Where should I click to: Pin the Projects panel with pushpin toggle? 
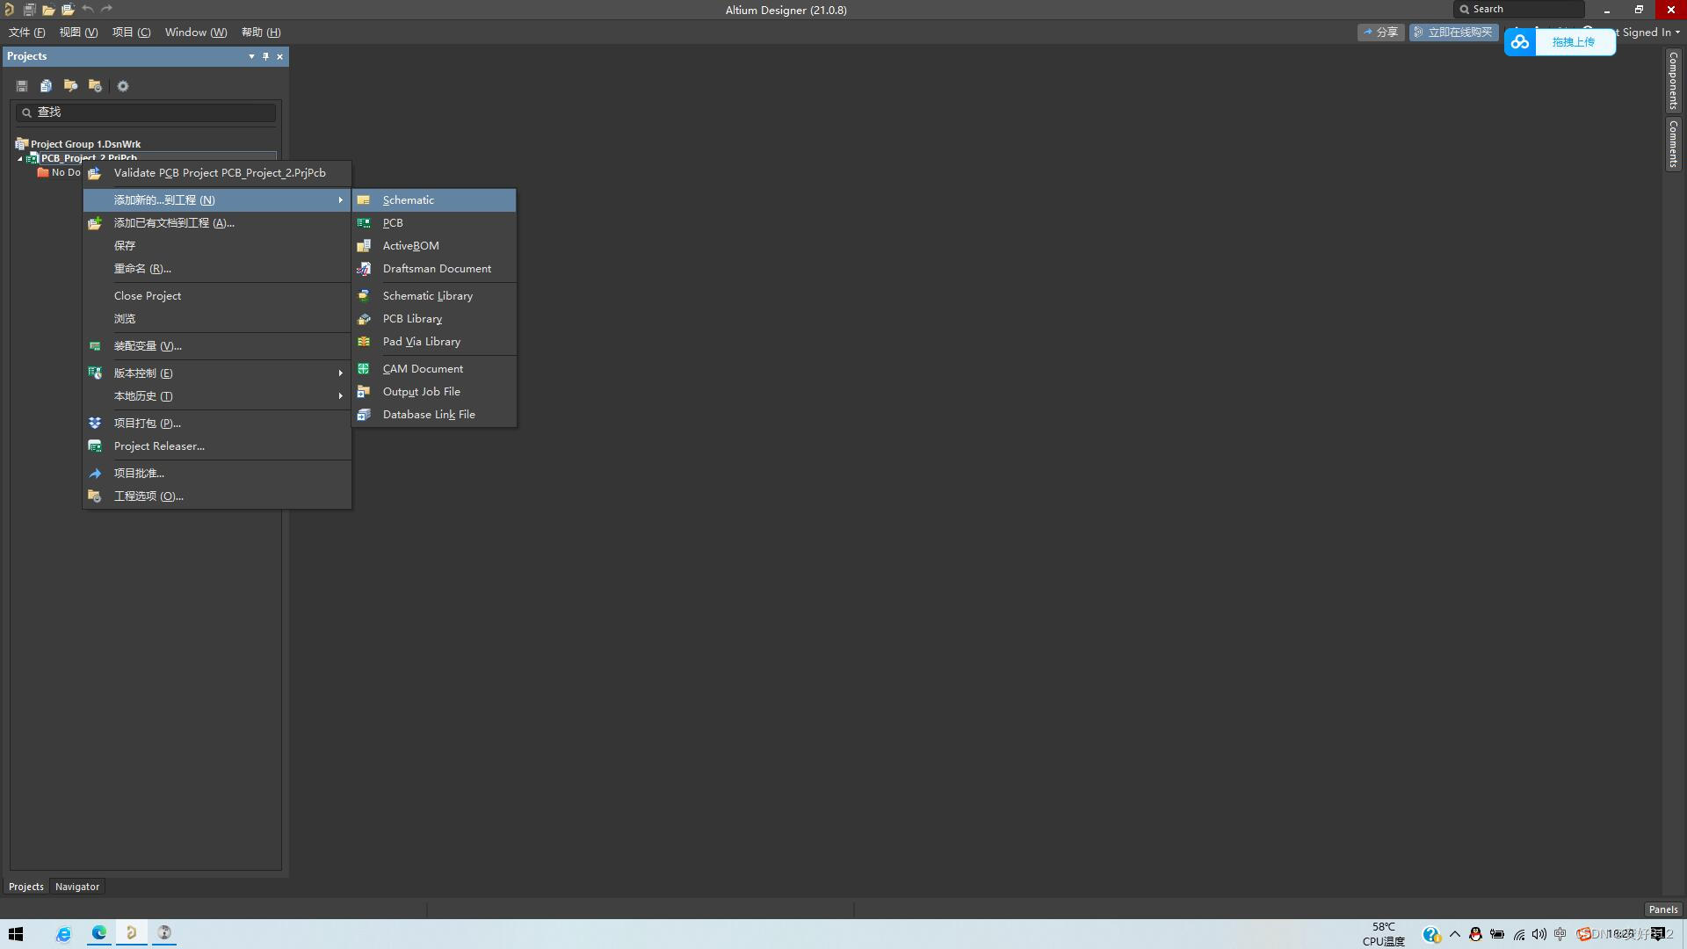point(265,56)
